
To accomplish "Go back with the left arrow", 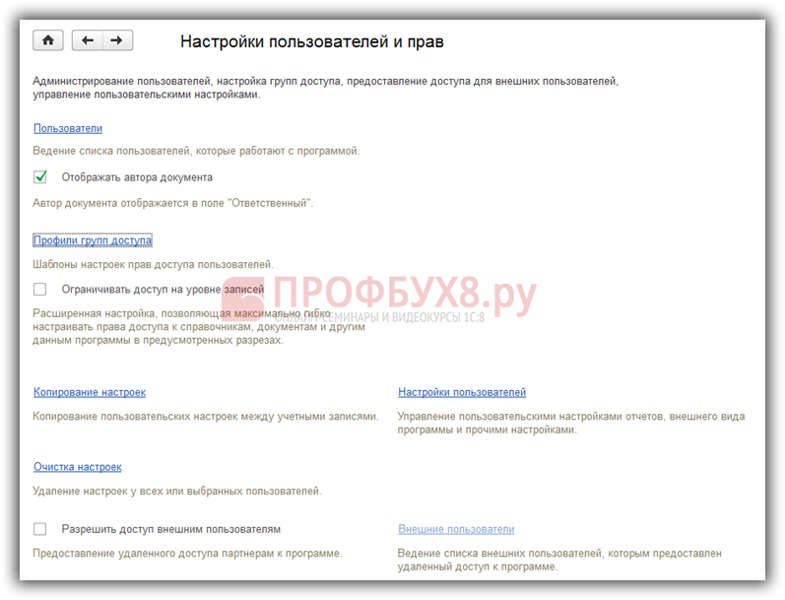I will pos(89,40).
